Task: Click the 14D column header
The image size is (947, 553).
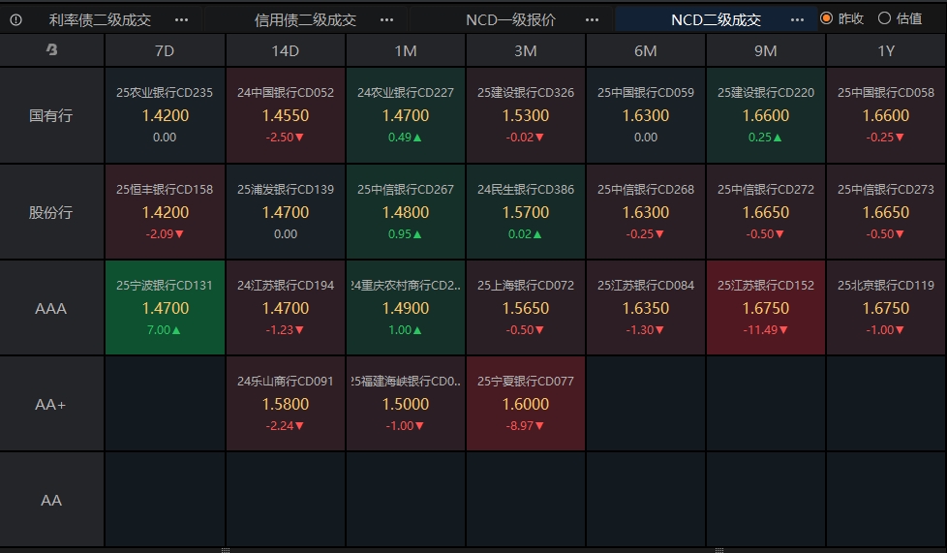Action: pyautogui.click(x=285, y=50)
